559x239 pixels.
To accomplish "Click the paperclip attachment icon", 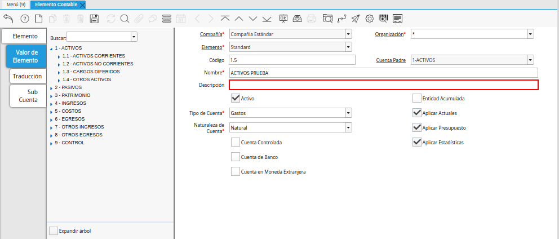I will [x=139, y=19].
